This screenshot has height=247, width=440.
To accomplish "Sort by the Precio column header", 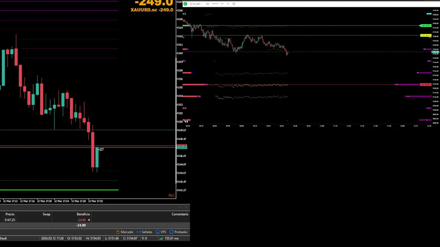I will pos(10,214).
